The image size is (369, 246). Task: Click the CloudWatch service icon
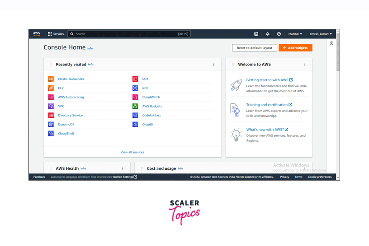[x=135, y=97]
